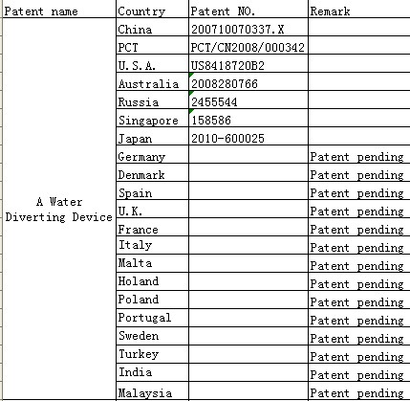Viewport: 410px width, 401px height.
Task: Select the Country header cell
Action: coord(153,10)
